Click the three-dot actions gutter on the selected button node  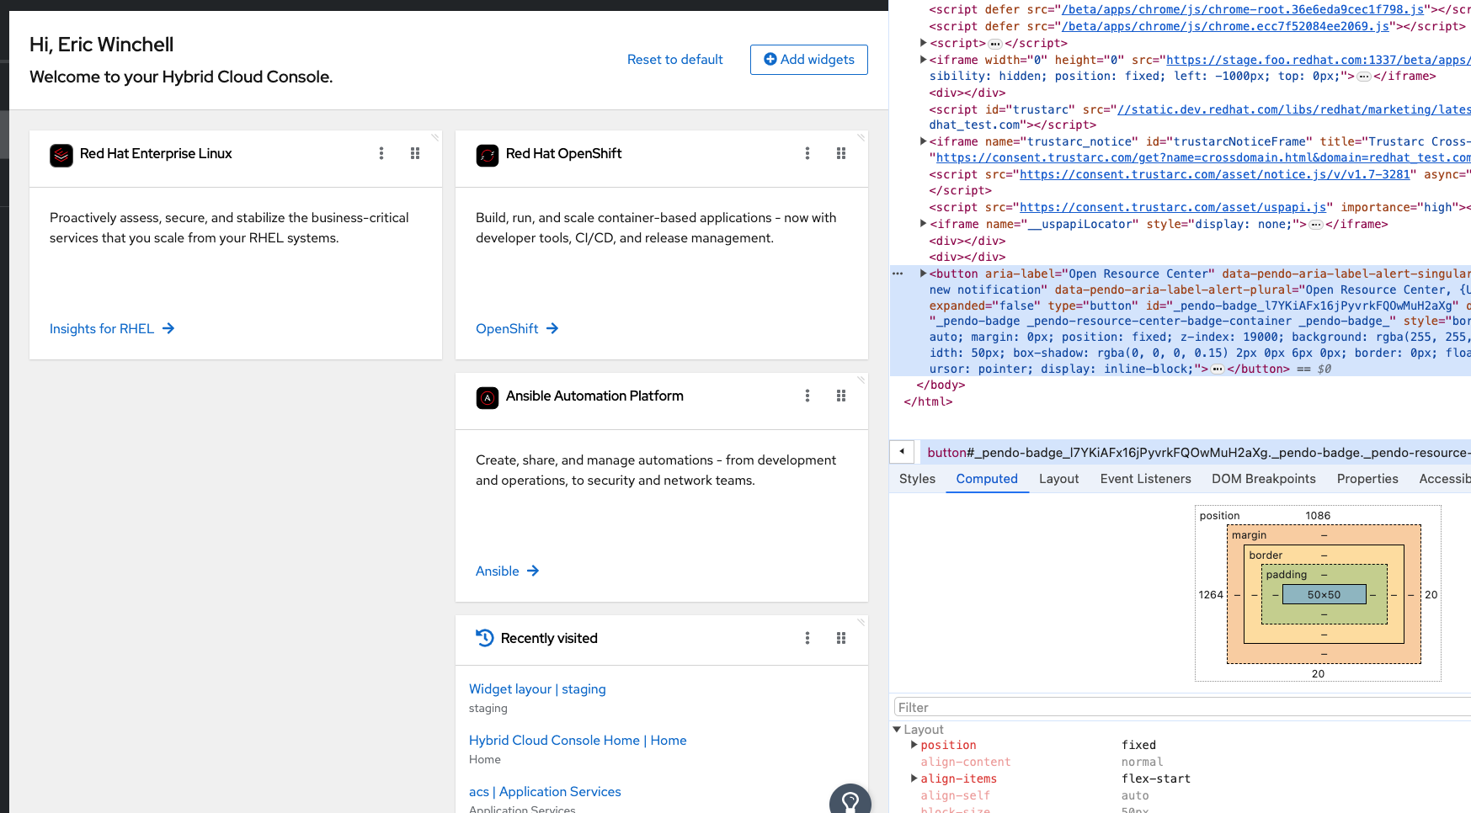pos(898,274)
